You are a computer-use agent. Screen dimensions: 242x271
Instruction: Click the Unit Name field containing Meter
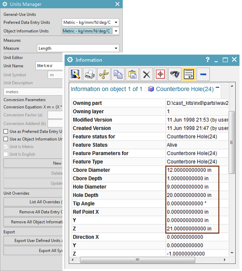click(49, 66)
